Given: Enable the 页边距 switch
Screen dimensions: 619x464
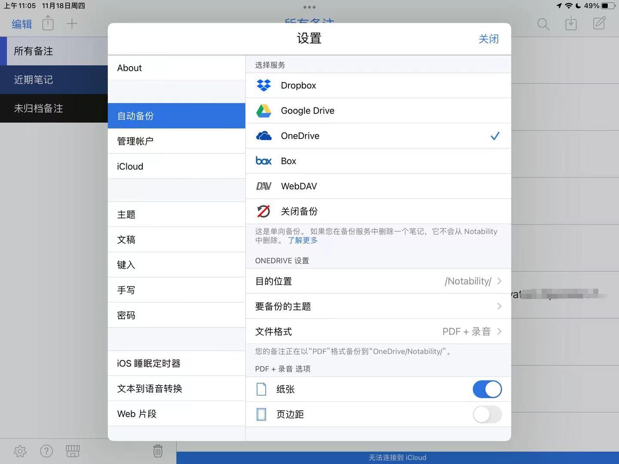Looking at the screenshot, I should click(x=487, y=414).
